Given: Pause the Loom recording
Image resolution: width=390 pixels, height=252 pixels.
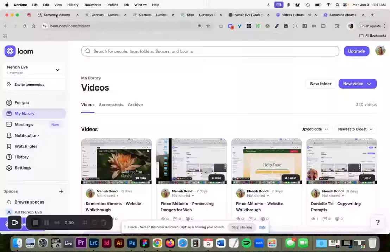Looking at the screenshot, I should (46, 223).
